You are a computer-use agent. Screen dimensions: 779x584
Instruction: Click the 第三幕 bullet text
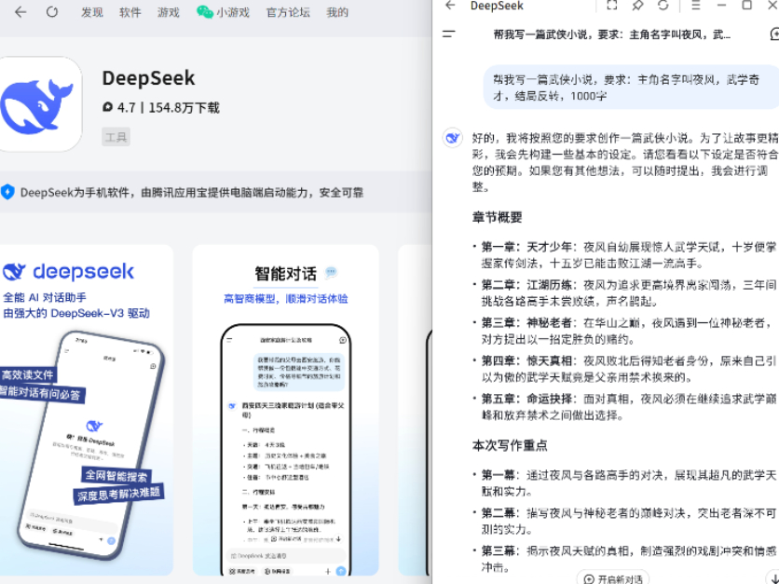coord(628,559)
